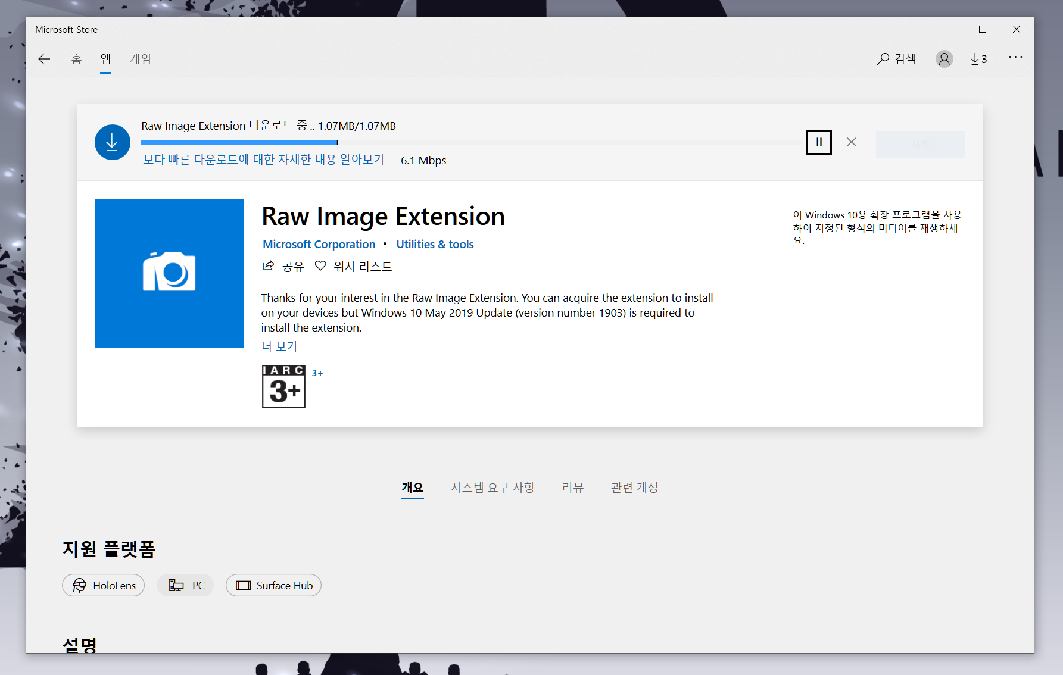Click the 6.1 Mbps speed text

(x=423, y=161)
